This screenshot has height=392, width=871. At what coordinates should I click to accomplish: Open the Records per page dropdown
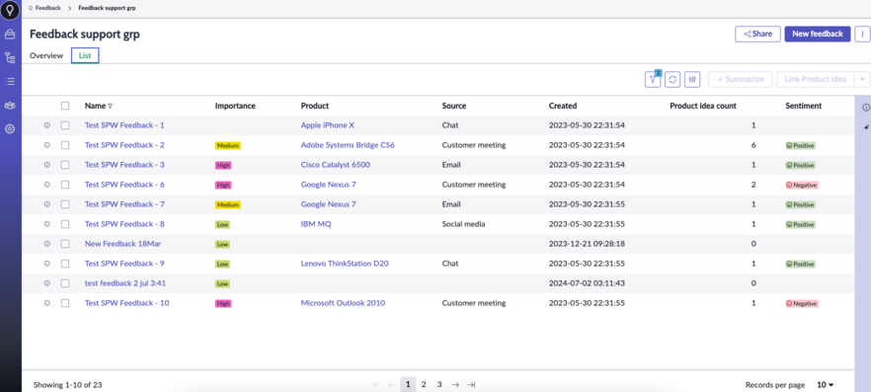coord(826,385)
